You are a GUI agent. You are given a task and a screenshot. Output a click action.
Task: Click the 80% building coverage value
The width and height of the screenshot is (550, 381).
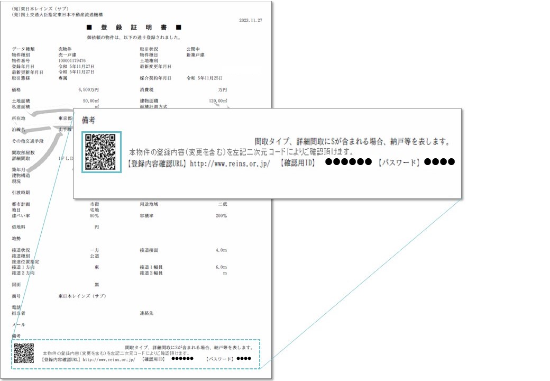94,216
